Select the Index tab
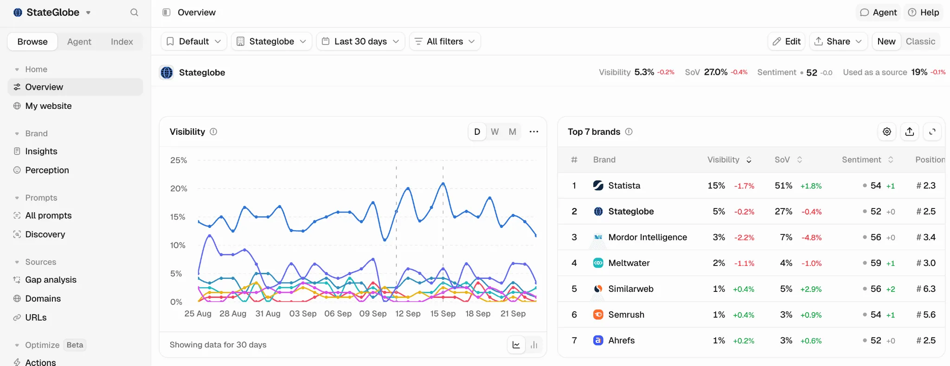 coord(122,42)
